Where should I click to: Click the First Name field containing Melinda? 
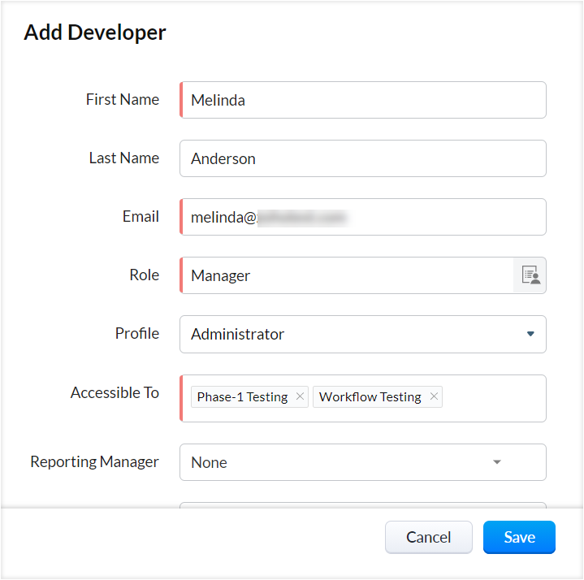(362, 100)
